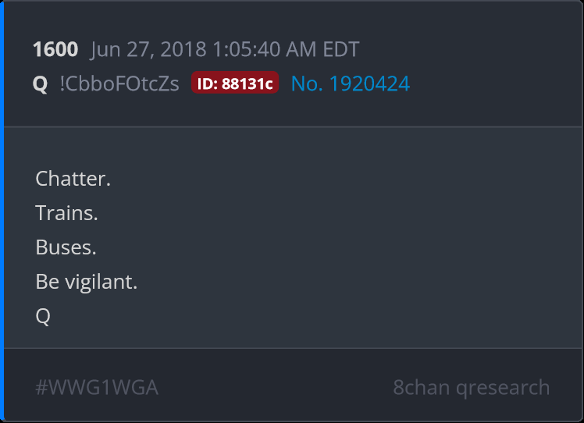
Task: Select the post number 1600
Action: pyautogui.click(x=55, y=49)
